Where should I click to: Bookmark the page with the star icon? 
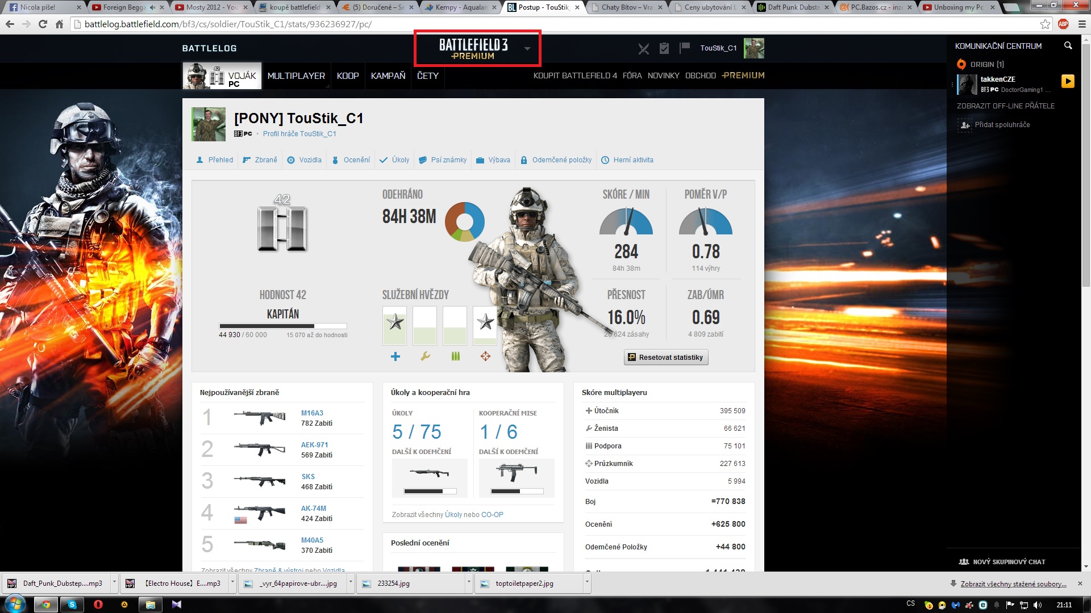pyautogui.click(x=1045, y=24)
